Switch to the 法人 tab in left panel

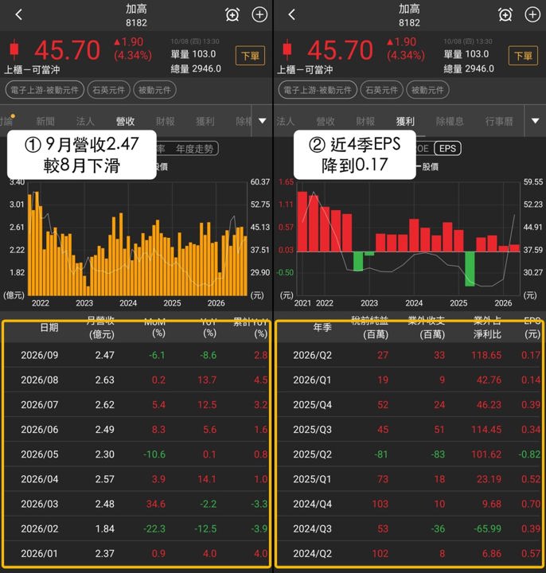coord(85,121)
